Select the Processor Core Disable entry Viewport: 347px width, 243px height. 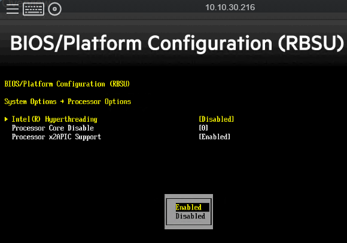[53, 128]
